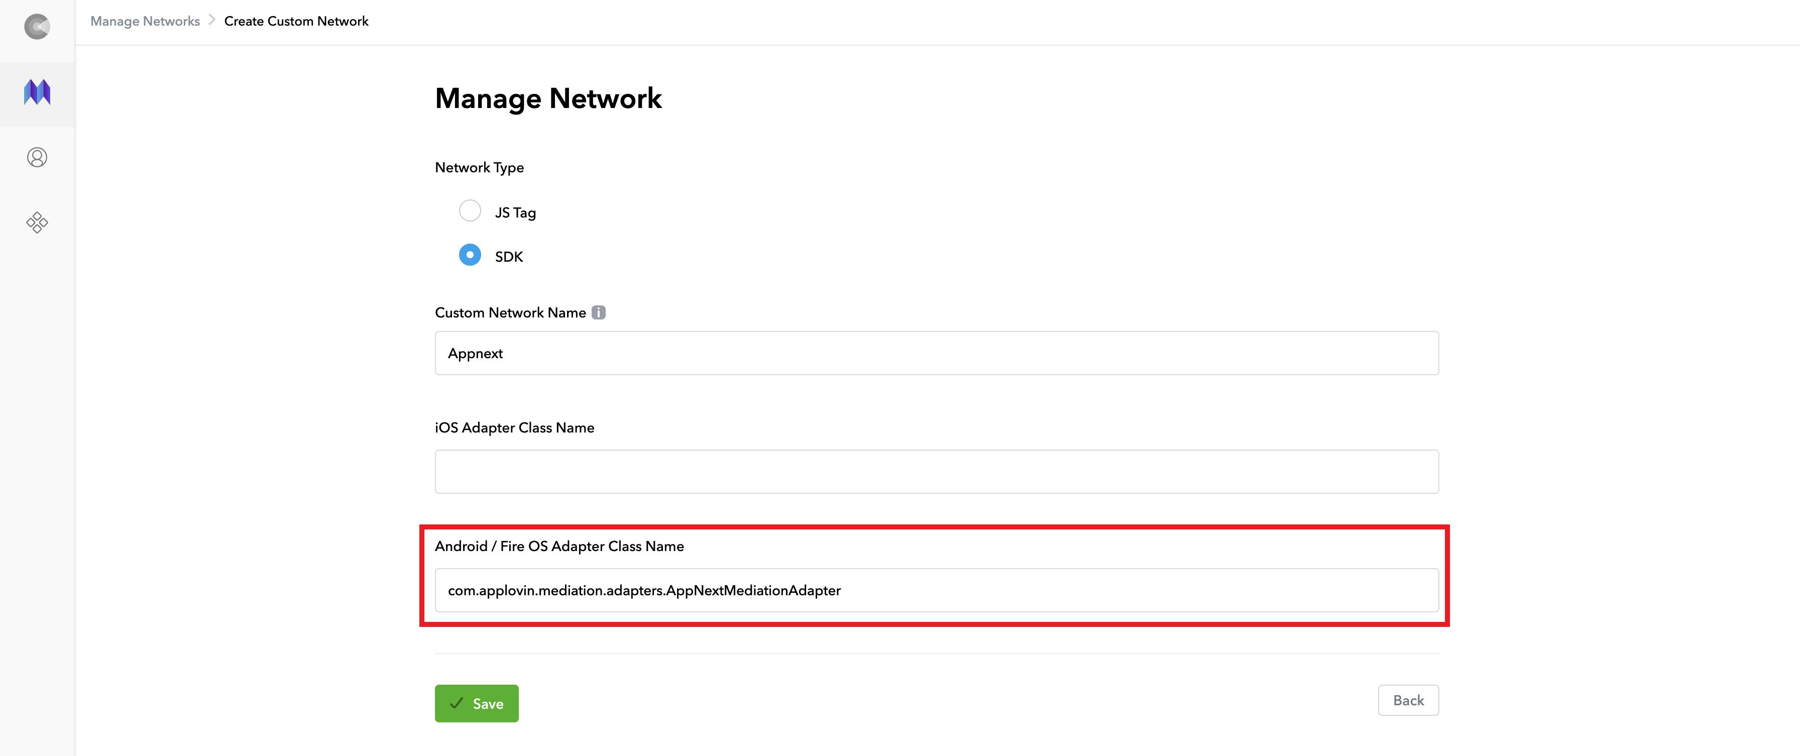Click the breadcrumb chevron separator

tap(212, 20)
